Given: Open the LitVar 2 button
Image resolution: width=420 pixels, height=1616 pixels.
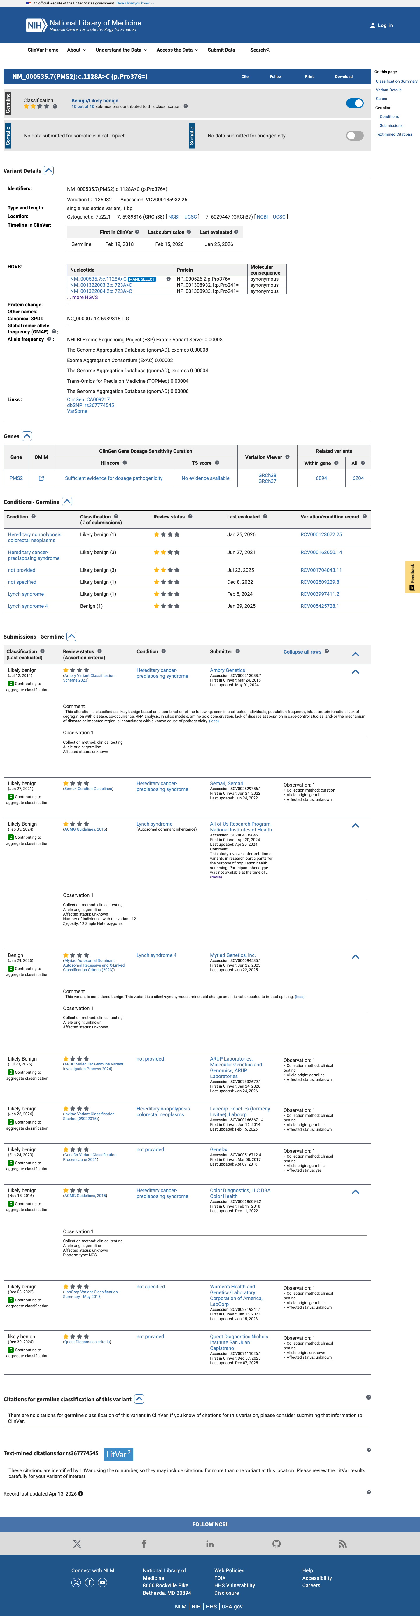Looking at the screenshot, I should click(118, 1454).
